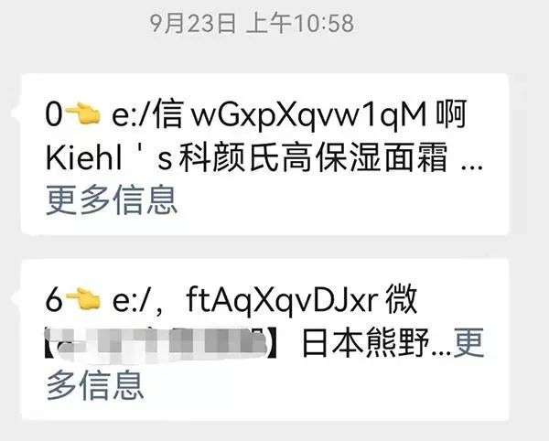Open 更多信息 link in Kiehl's message
This screenshot has height=441, width=549.
point(112,200)
